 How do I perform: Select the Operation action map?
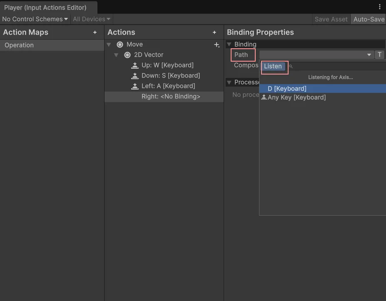(19, 45)
